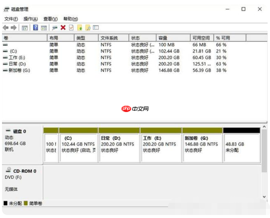Open the 查看(V) menu
The height and width of the screenshot is (218, 270).
tap(50, 19)
